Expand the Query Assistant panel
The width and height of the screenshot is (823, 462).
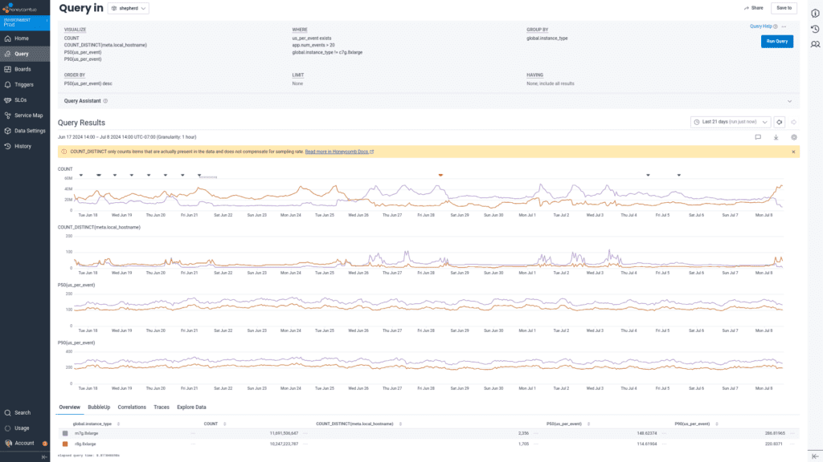(789, 101)
